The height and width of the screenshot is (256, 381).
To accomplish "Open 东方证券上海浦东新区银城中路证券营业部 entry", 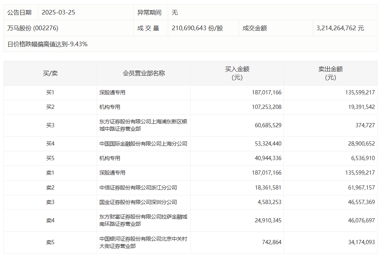I will pyautogui.click(x=143, y=125).
